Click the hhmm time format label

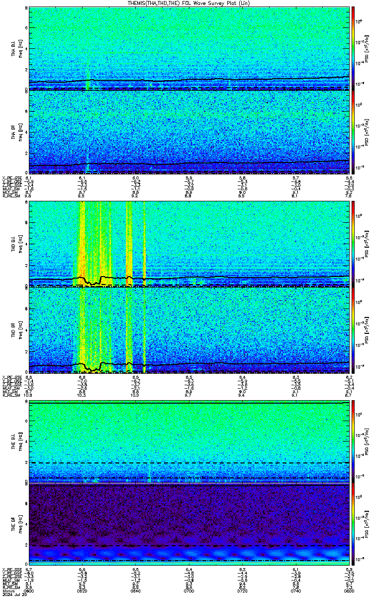pos(7,591)
